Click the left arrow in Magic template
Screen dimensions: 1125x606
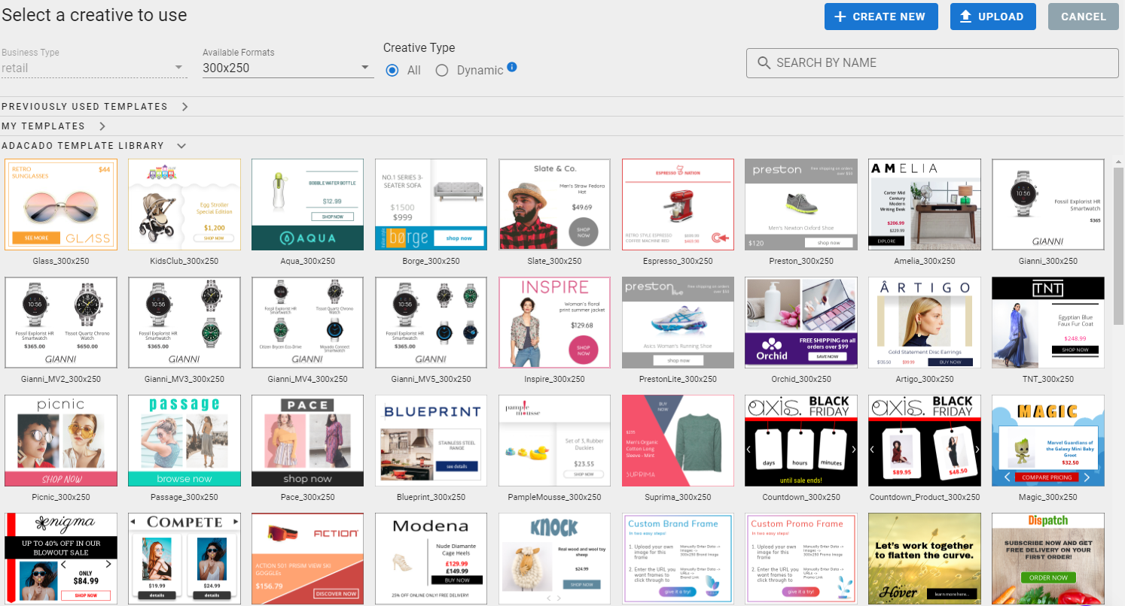pos(1008,477)
